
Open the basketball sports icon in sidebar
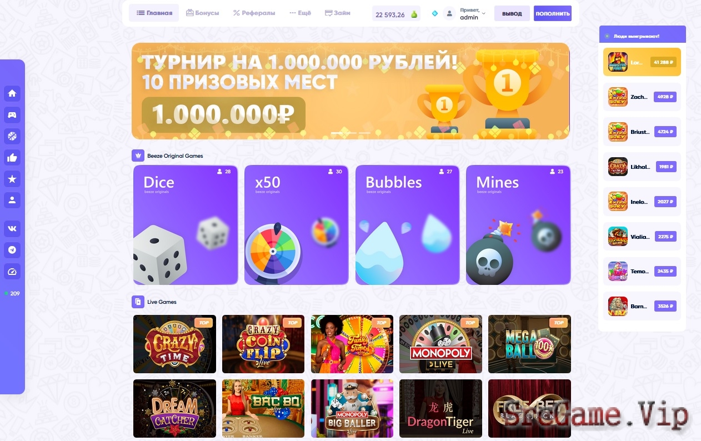(12, 136)
